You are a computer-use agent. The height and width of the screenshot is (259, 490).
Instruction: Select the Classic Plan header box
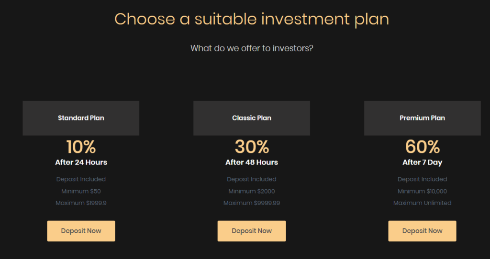252,118
